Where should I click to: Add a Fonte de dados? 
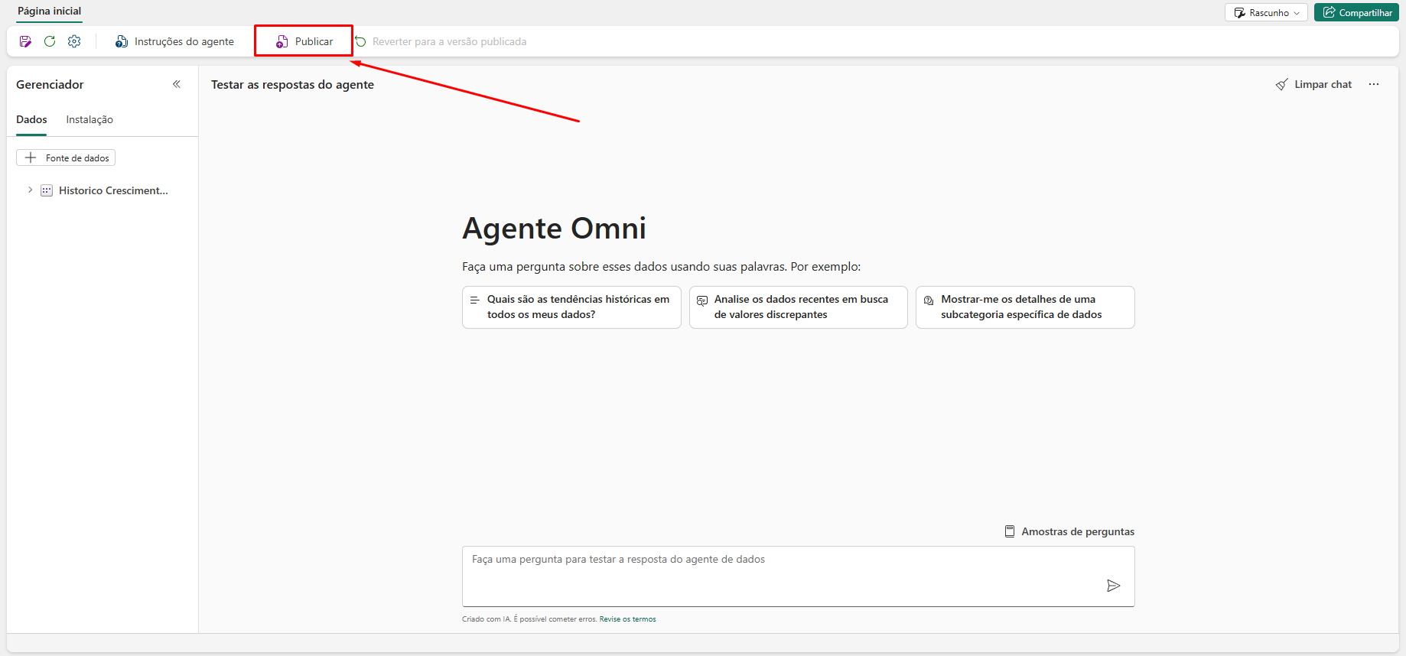click(x=67, y=158)
